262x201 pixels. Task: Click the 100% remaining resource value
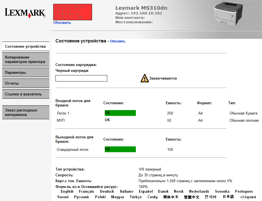(x=143, y=187)
